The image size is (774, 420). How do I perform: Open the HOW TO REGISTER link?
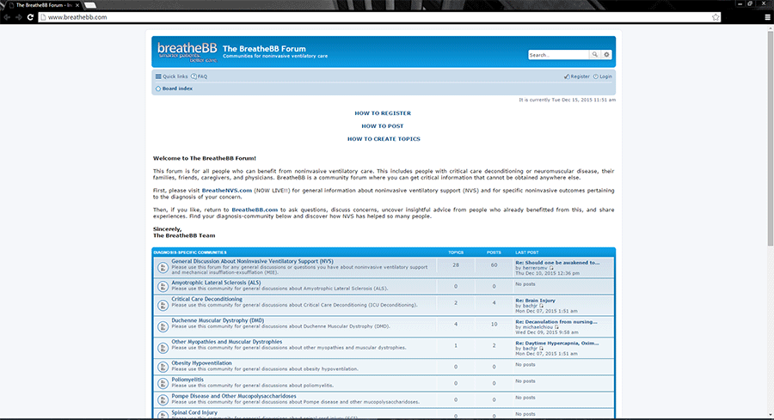pyautogui.click(x=383, y=113)
